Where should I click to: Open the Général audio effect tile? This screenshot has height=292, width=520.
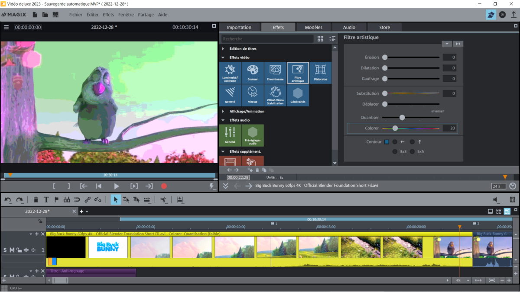click(x=230, y=135)
